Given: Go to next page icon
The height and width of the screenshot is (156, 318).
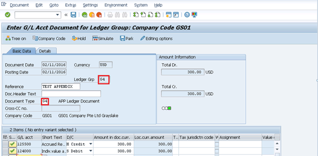Looking at the screenshot, I should 150,15.
